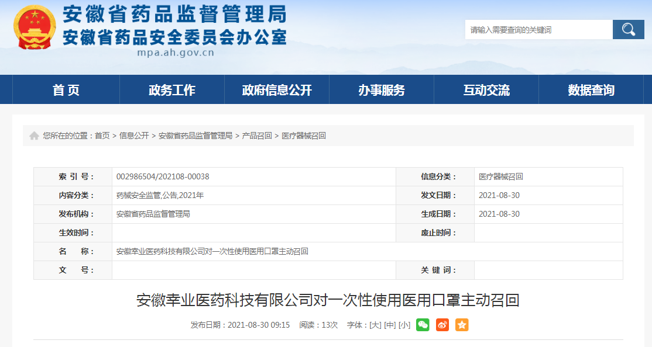The image size is (652, 347).
Task: Open the 首页 navigation tab
Action: coord(66,89)
